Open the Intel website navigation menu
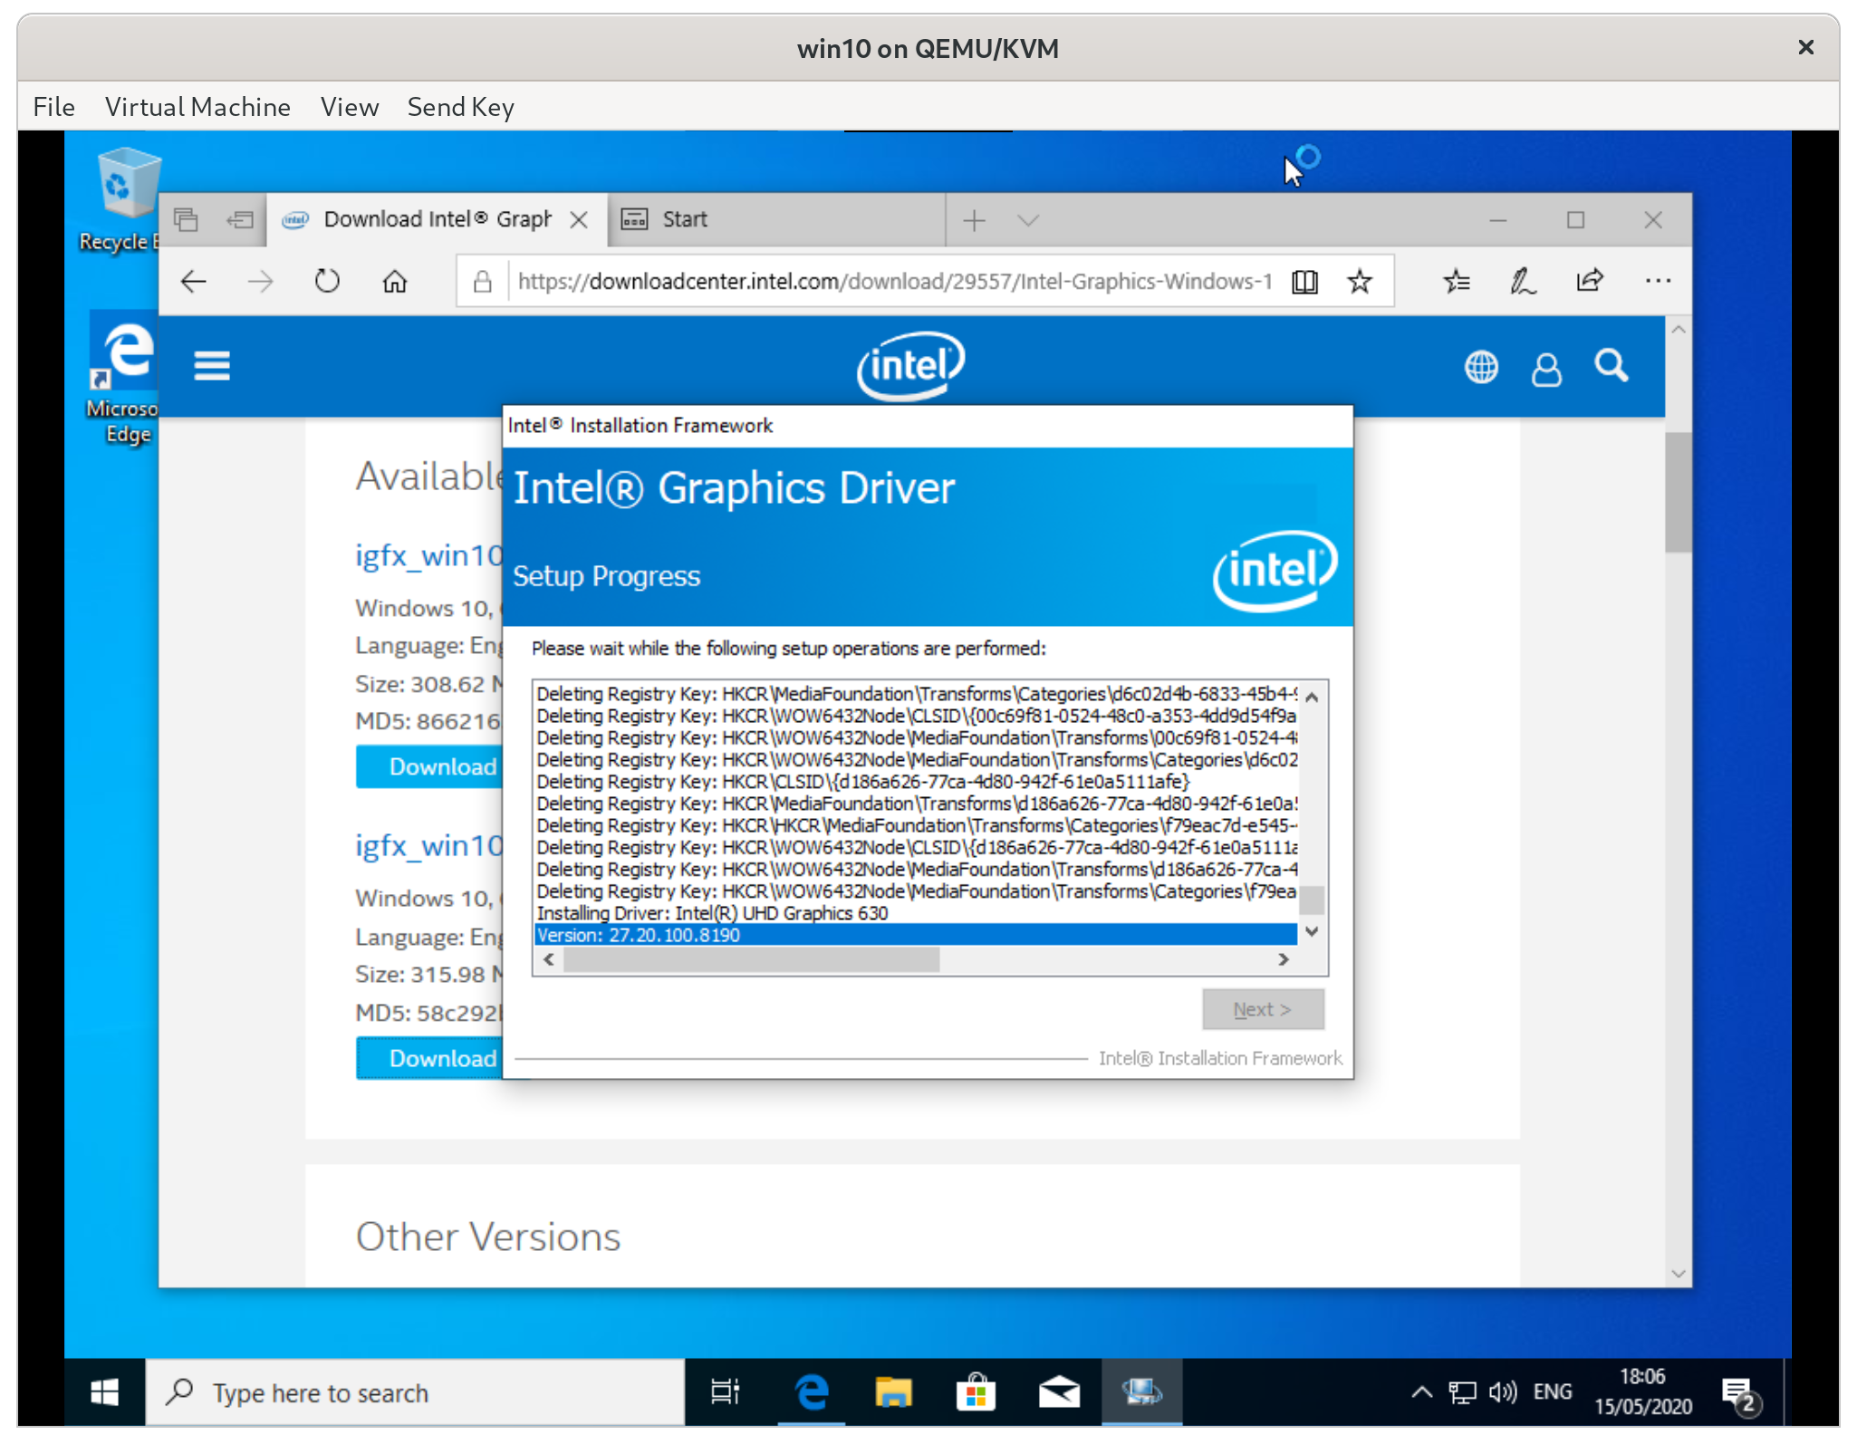Screen dimensions: 1857x1444 click(211, 365)
